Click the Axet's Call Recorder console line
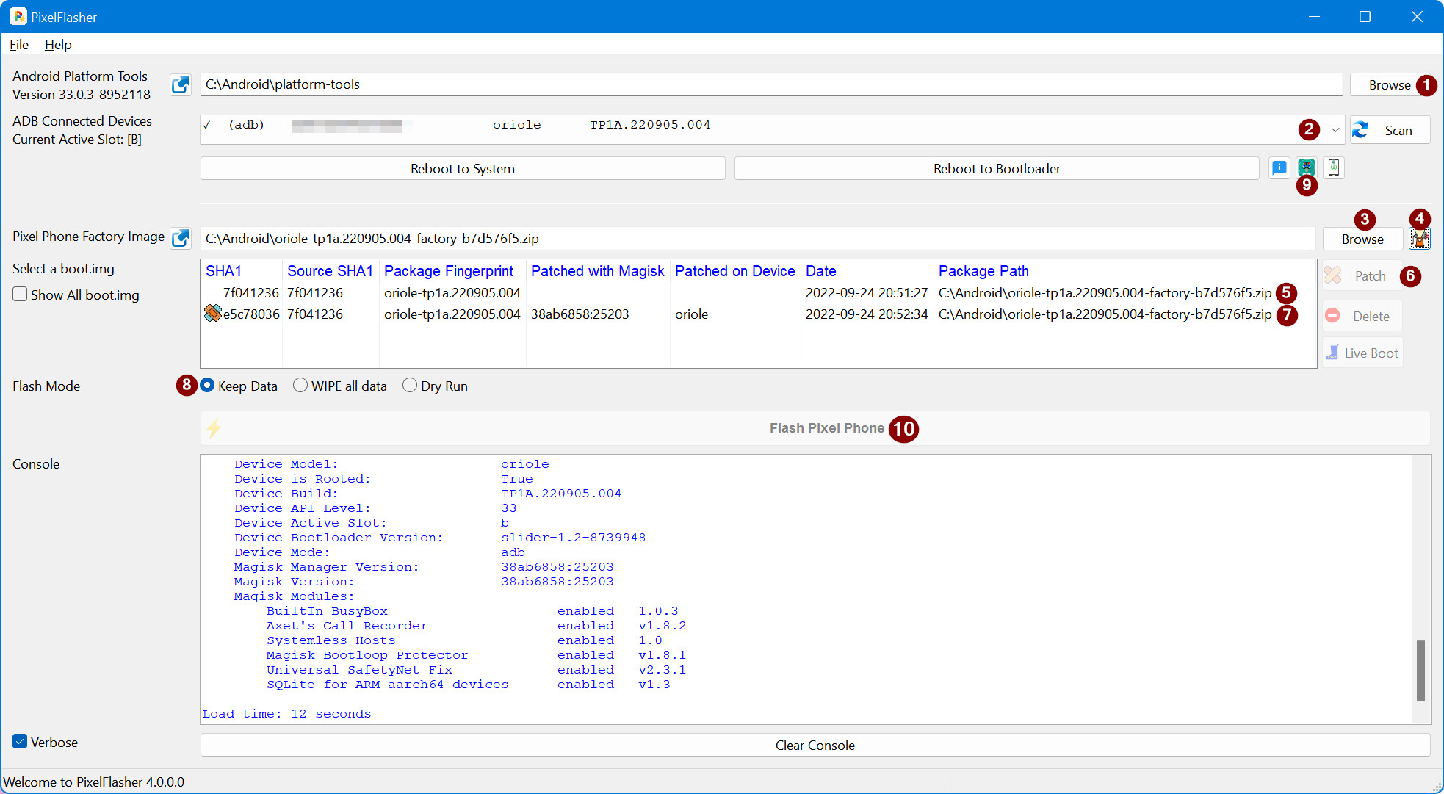The width and height of the screenshot is (1444, 794). click(476, 626)
